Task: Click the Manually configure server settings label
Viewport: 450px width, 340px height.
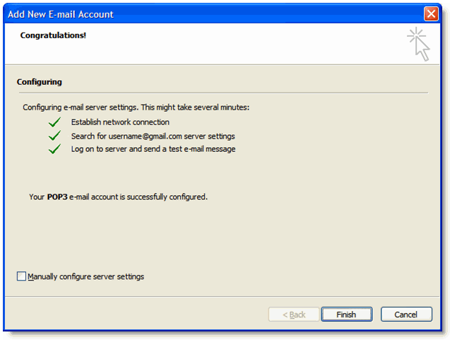Action: (85, 276)
